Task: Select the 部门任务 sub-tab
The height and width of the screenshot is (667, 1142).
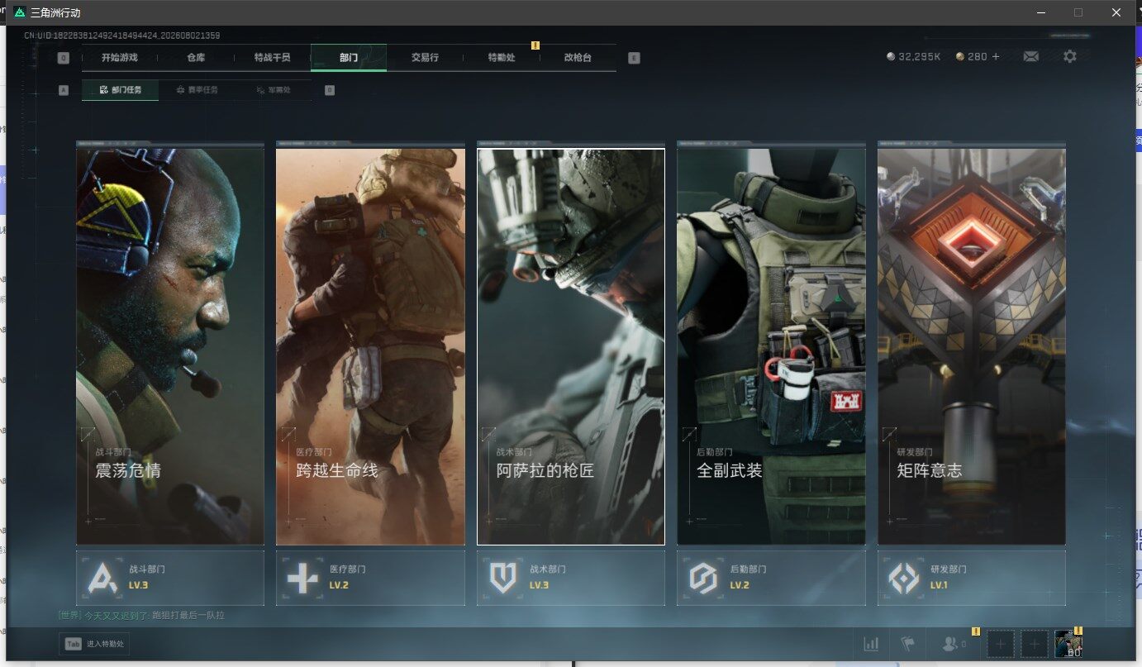Action: [121, 90]
